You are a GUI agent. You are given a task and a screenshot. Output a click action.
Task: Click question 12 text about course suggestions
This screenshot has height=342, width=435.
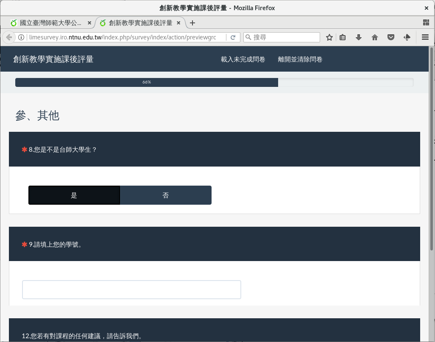(82, 336)
